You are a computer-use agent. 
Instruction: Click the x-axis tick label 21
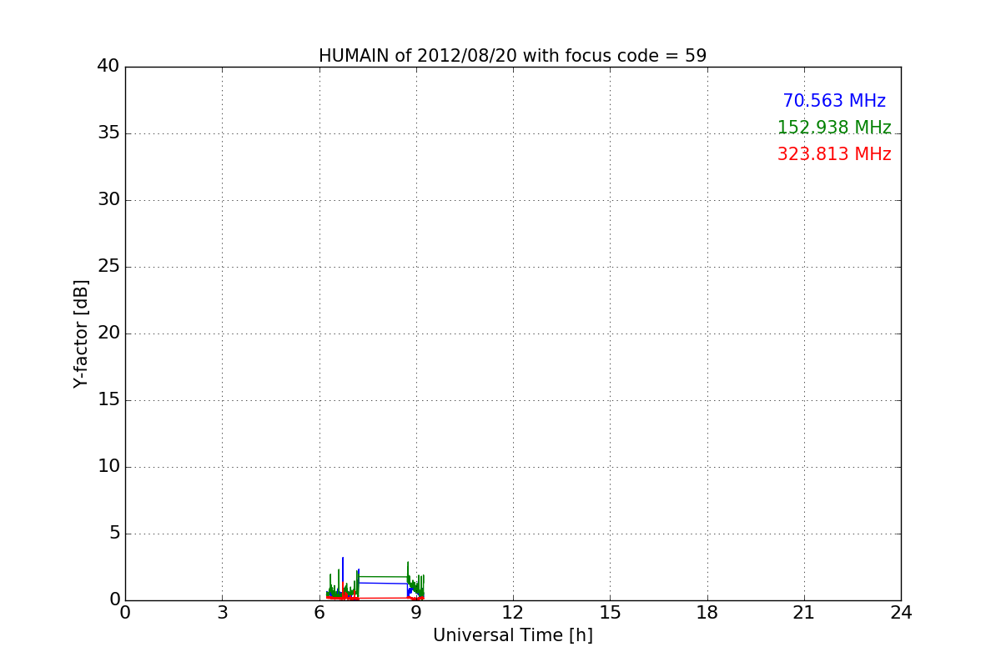804,612
